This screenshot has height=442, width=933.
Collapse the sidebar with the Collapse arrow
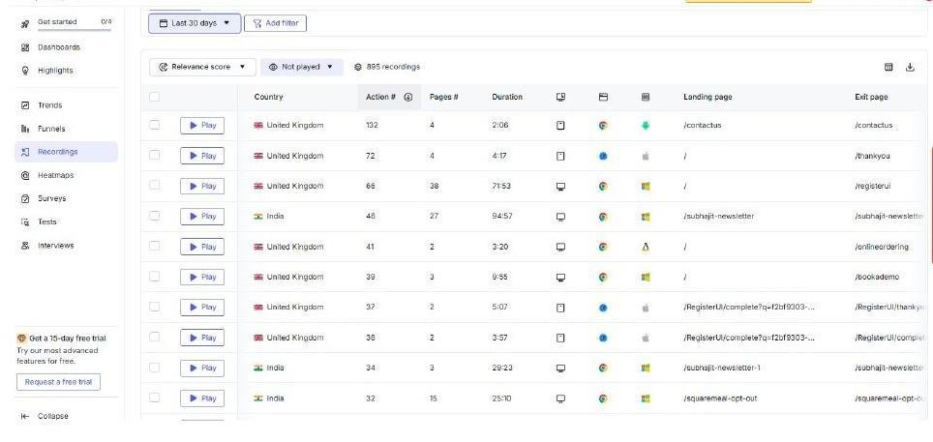coord(44,417)
